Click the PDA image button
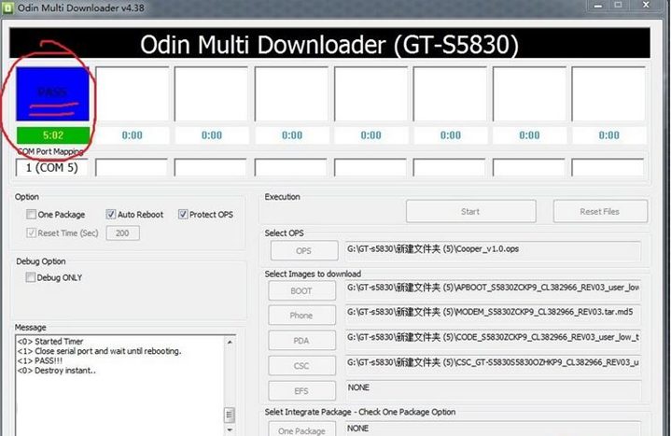 [301, 341]
